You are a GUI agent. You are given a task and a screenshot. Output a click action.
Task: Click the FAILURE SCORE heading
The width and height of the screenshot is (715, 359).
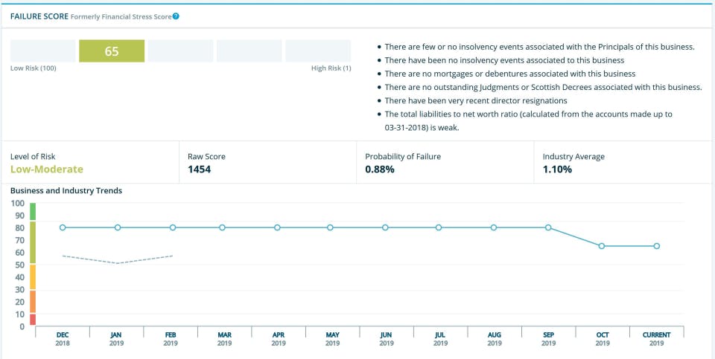(39, 16)
